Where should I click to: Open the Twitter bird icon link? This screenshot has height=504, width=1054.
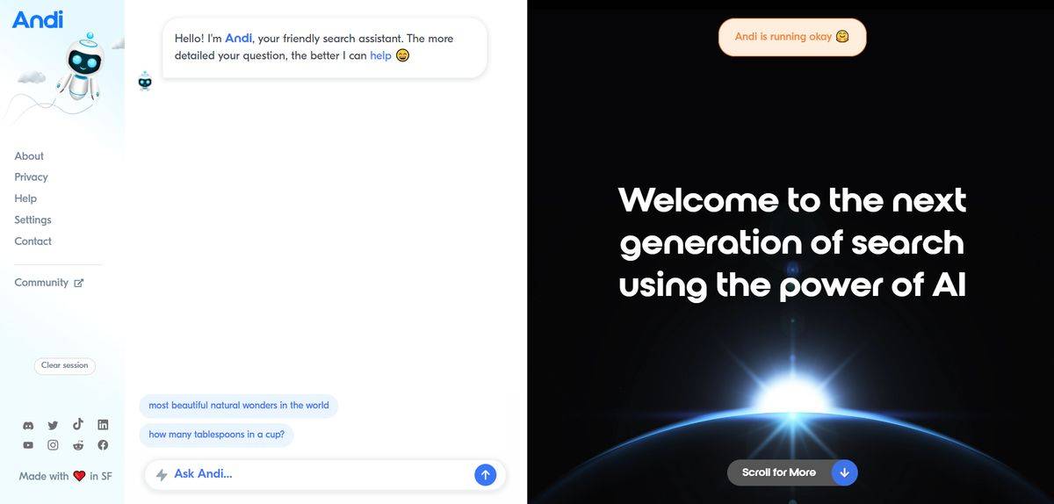click(x=53, y=425)
